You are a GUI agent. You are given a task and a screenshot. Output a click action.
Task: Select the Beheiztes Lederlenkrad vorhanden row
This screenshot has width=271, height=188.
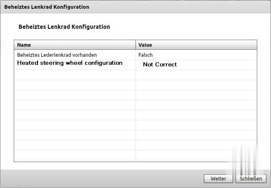(135, 55)
